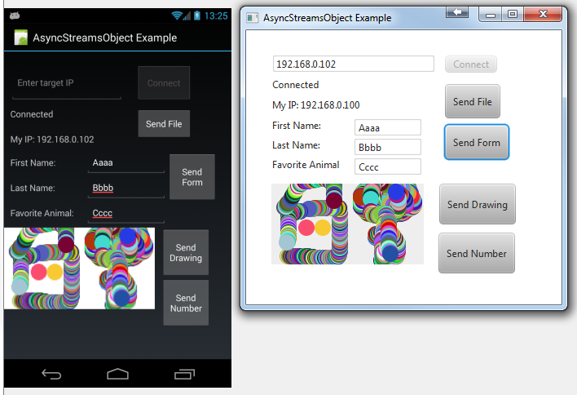Tap the 'First Name:' label on Android
This screenshot has width=577, height=395.
point(33,163)
